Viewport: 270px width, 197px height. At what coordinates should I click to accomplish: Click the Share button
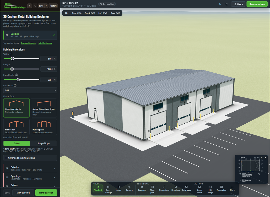238,4
